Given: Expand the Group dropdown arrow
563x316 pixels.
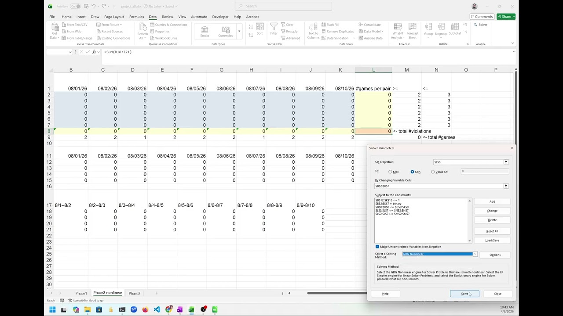Looking at the screenshot, I should [x=428, y=37].
